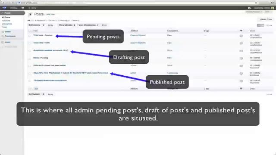Open the Show all dates dropdown
276x155 pixels.
click(67, 25)
